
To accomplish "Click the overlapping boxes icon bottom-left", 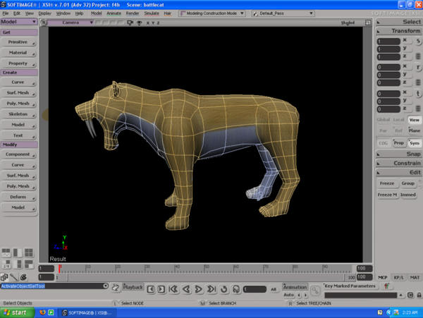I will point(4,277).
